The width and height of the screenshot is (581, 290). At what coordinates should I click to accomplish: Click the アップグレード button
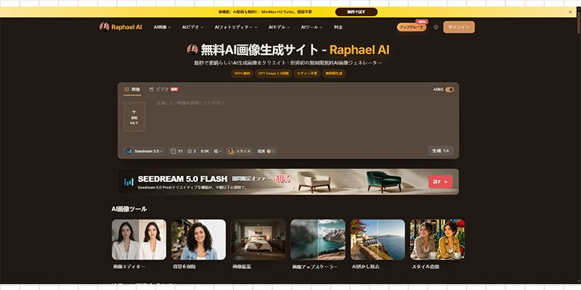(411, 27)
